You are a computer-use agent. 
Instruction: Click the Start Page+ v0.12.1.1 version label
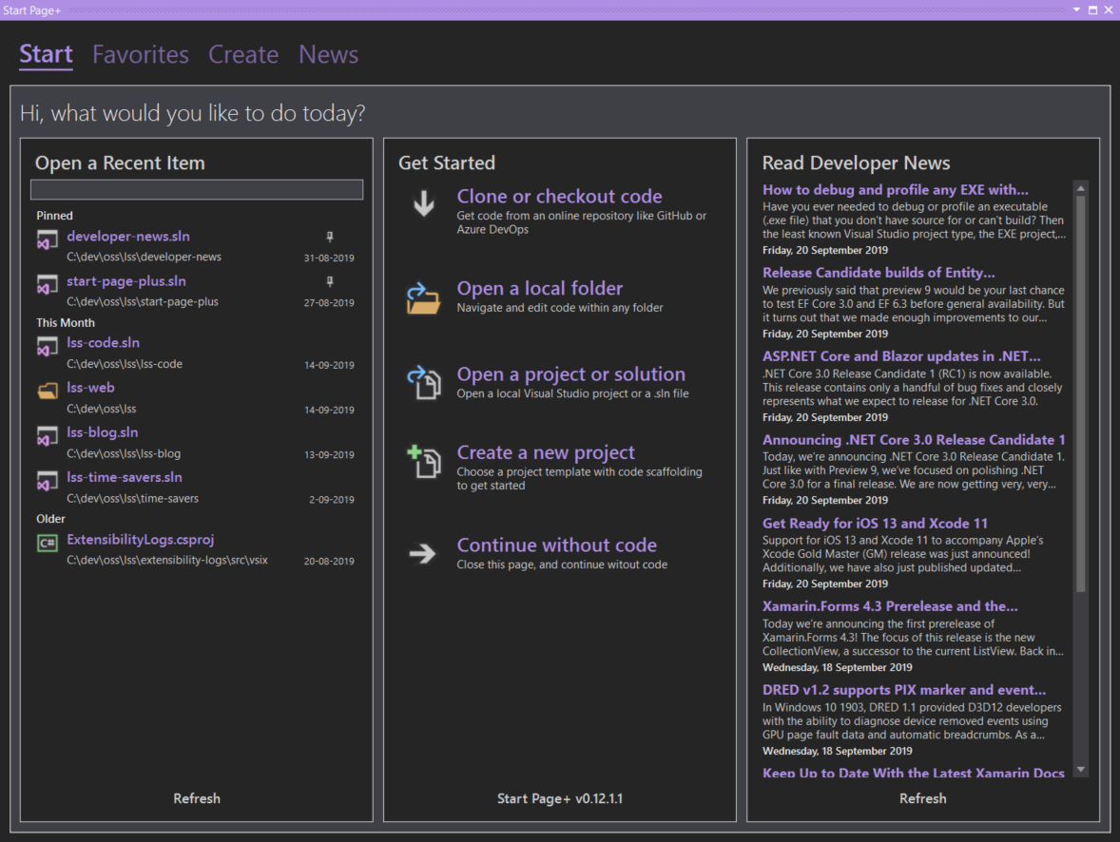560,798
